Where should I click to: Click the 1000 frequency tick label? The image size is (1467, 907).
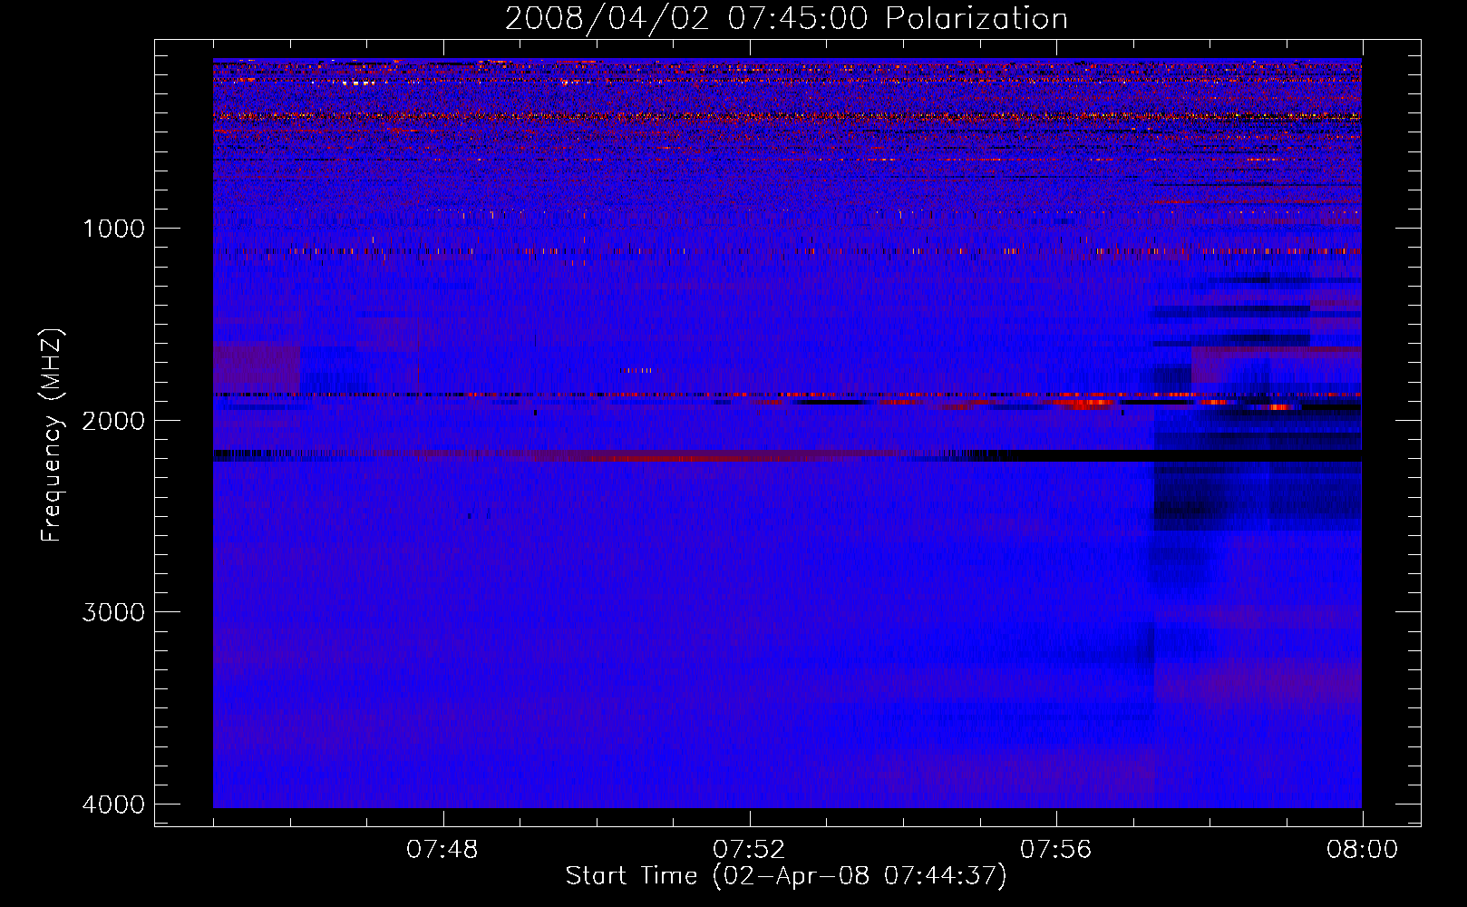113,228
